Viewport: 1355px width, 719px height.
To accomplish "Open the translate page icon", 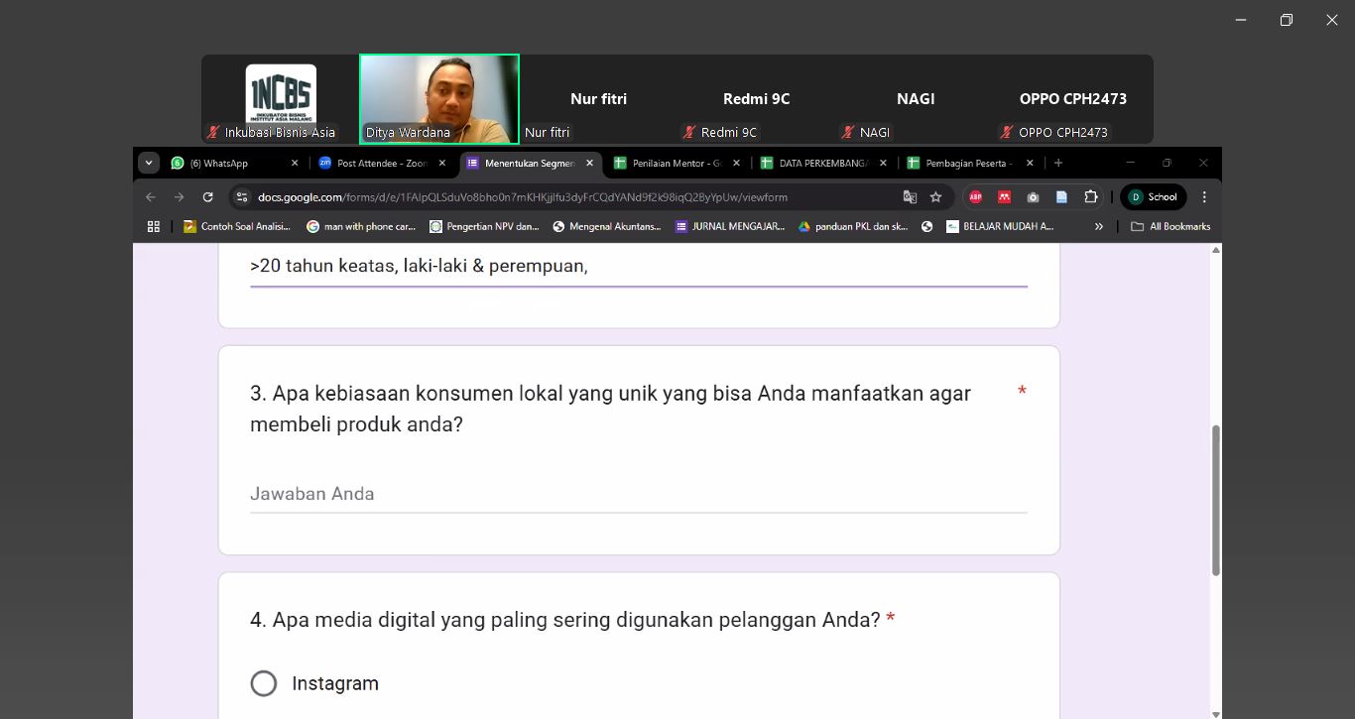I will point(910,197).
